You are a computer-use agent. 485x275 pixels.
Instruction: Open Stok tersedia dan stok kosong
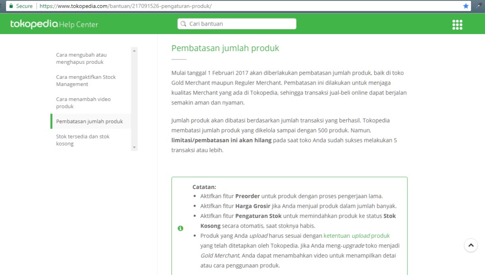pyautogui.click(x=83, y=140)
